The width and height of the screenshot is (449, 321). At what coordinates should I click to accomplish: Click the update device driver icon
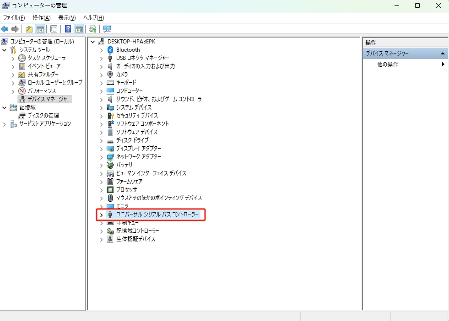pos(93,29)
